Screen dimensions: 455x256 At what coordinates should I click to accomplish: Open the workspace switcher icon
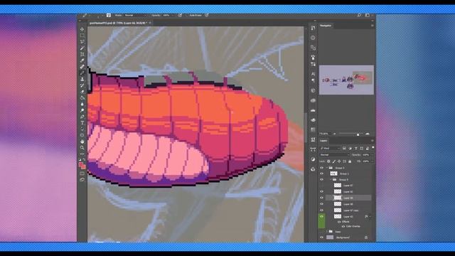pos(368,15)
